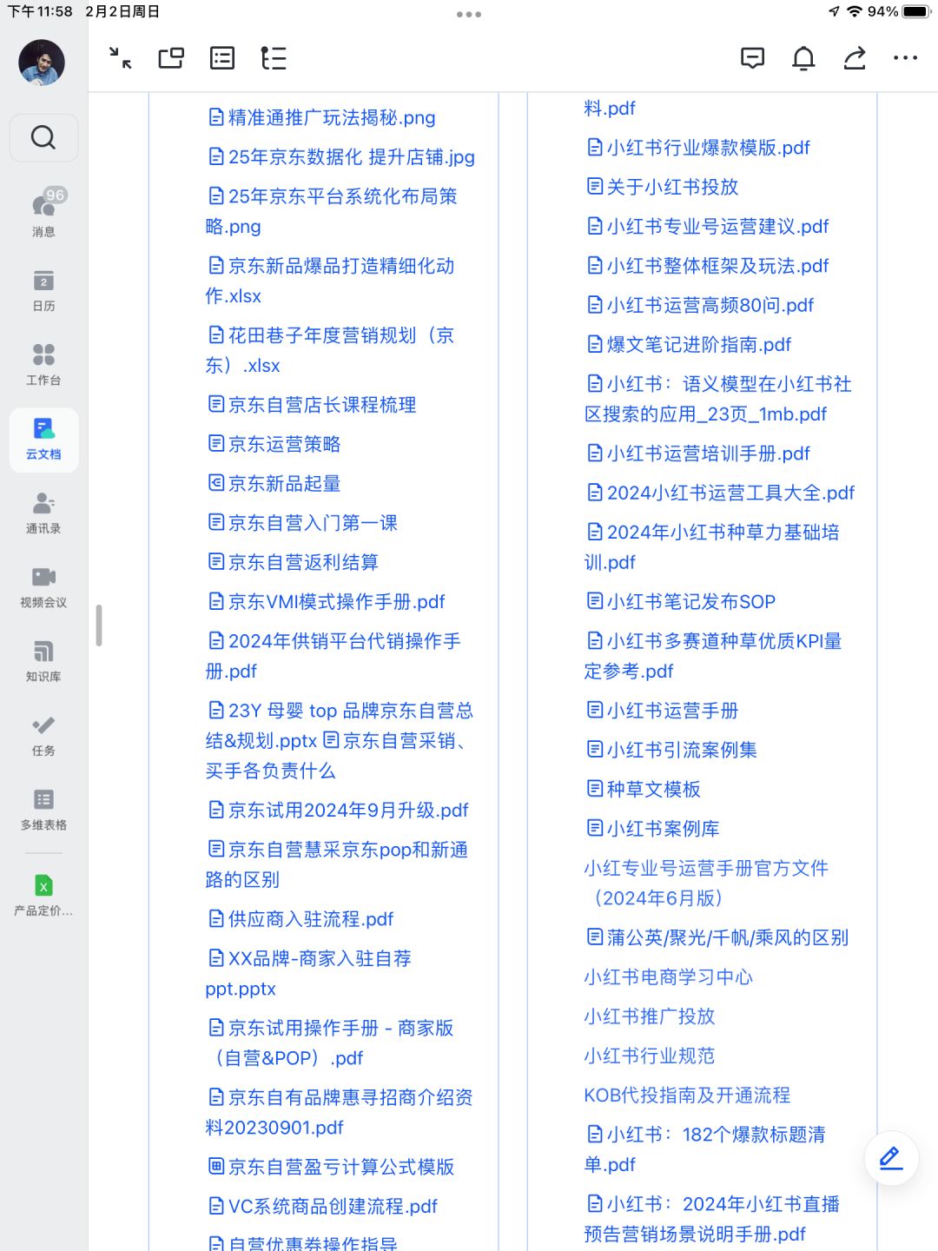Open 京东自营入门第一课 document
Viewport: 938px width, 1251px height.
pyautogui.click(x=303, y=522)
